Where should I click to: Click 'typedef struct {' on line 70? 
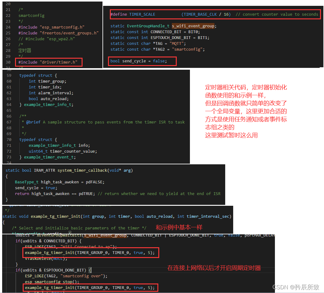pyautogui.click(x=38, y=139)
